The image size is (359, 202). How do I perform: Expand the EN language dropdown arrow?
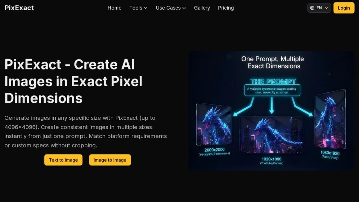pyautogui.click(x=326, y=8)
